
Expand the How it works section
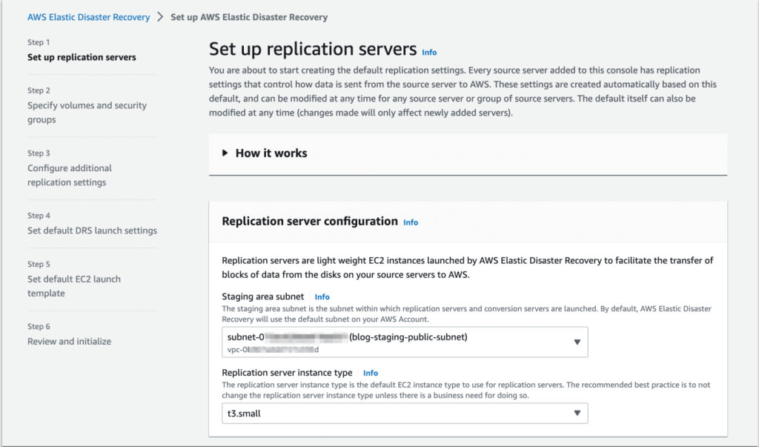pos(468,153)
